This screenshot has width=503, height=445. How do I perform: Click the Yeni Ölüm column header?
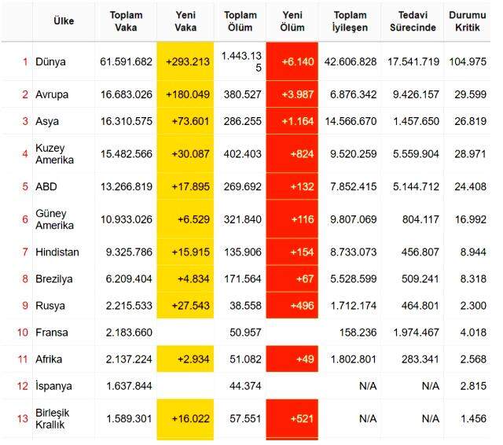pyautogui.click(x=292, y=21)
